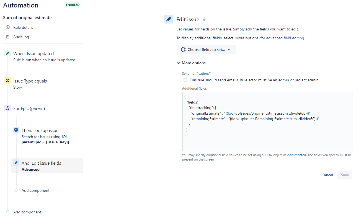This screenshot has height=217, width=361.
Task: Click the blue pencil icon next to Edit issue
Action: tap(169, 19)
